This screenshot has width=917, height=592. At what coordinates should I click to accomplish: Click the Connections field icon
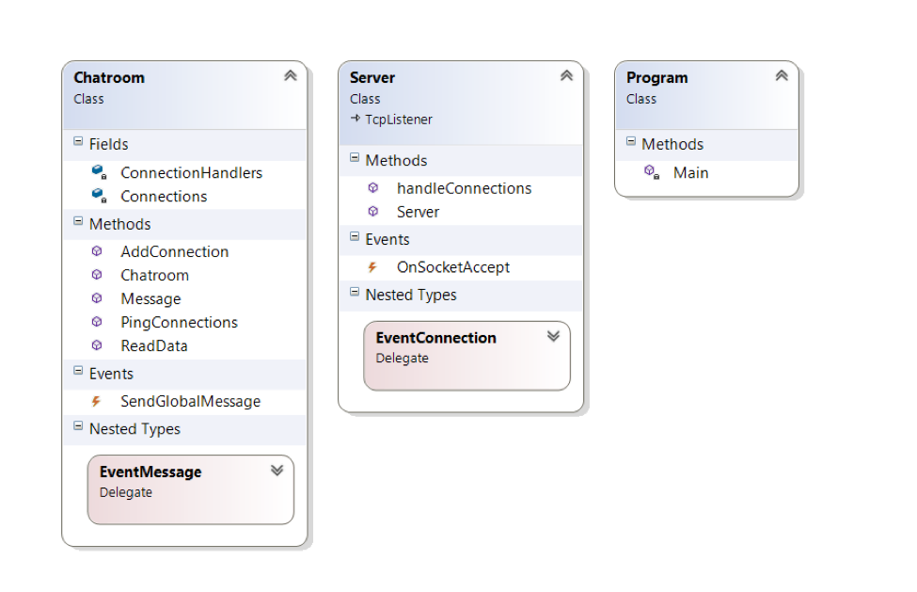pyautogui.click(x=98, y=196)
